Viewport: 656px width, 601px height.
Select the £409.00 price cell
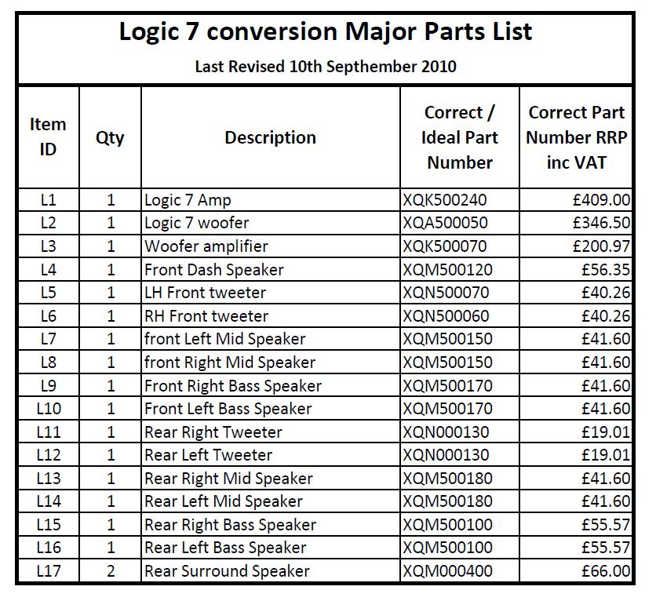pos(576,200)
